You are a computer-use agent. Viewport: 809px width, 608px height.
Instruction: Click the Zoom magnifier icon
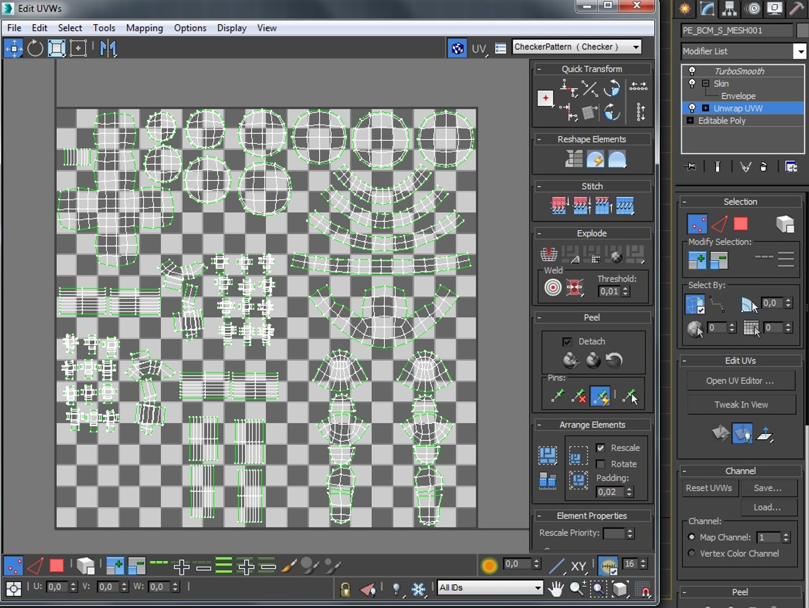point(577,588)
